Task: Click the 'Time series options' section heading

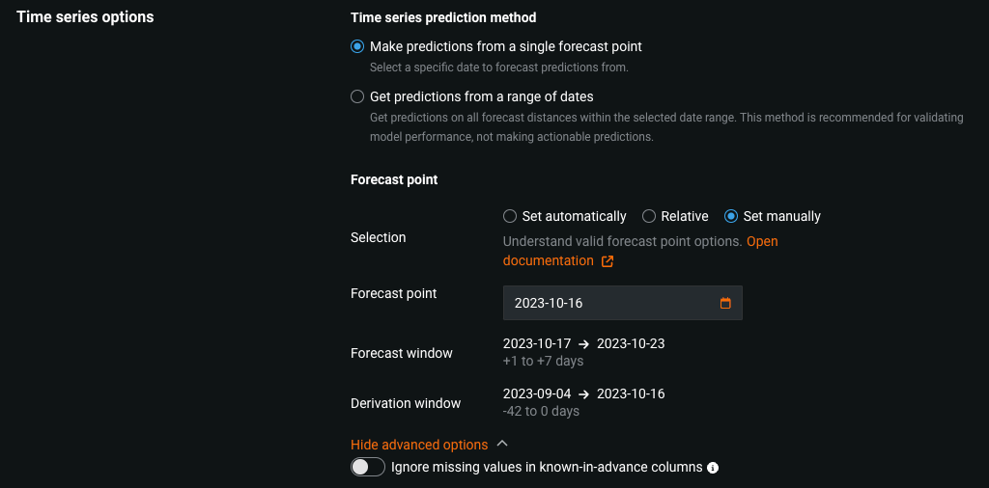Action: tap(85, 17)
